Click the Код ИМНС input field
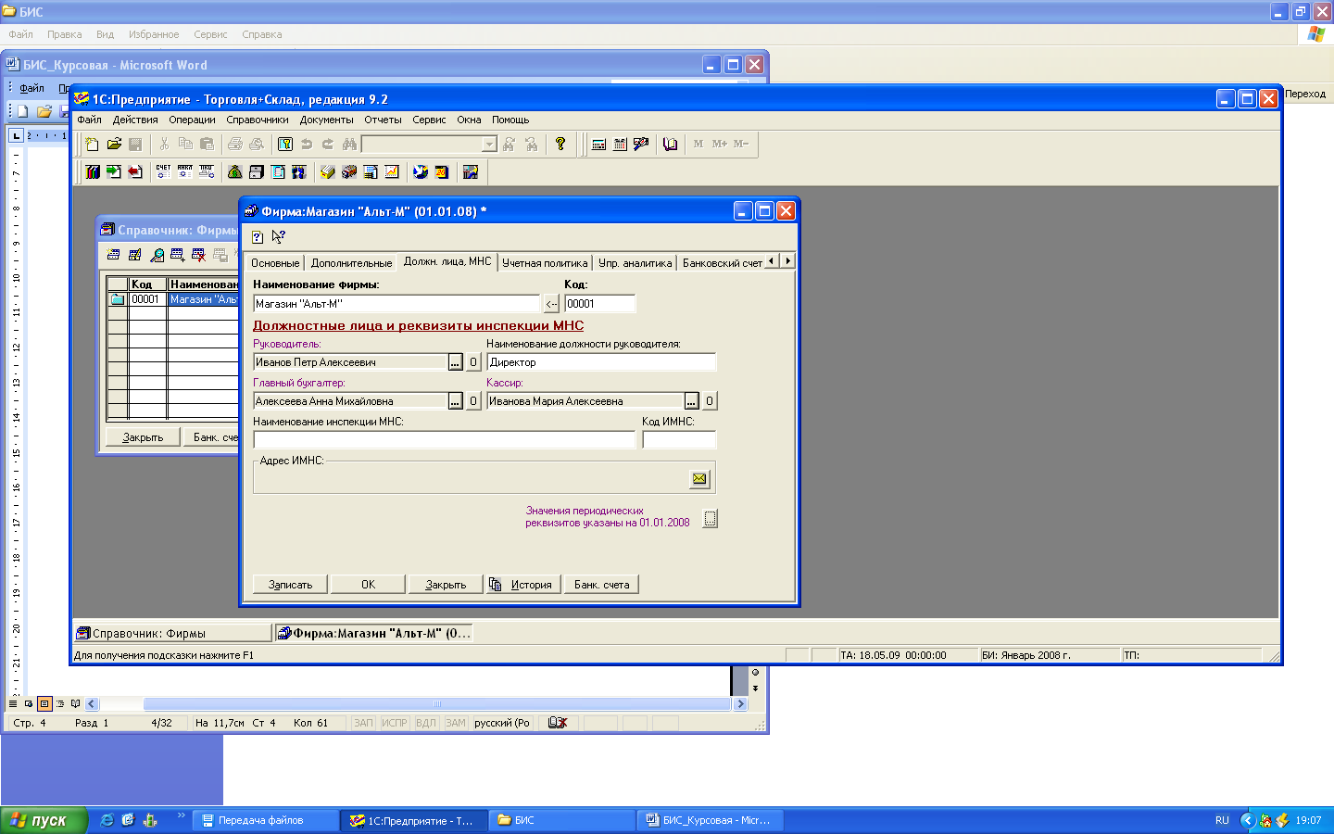The height and width of the screenshot is (834, 1334). coord(679,440)
